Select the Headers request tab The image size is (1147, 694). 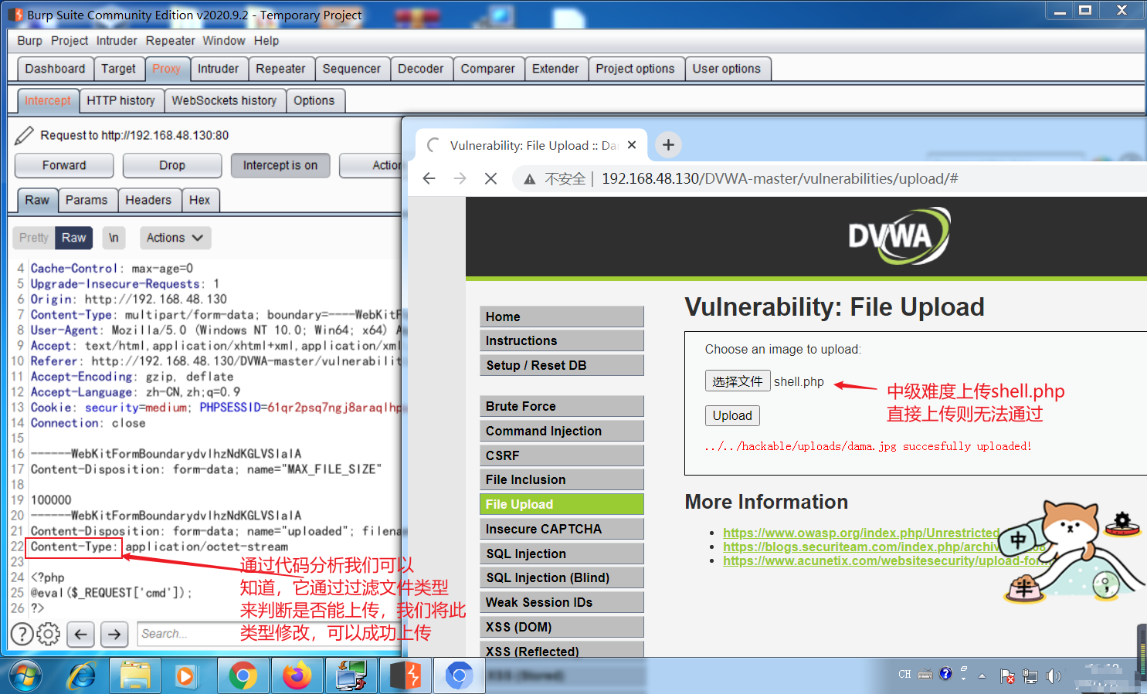(x=148, y=200)
